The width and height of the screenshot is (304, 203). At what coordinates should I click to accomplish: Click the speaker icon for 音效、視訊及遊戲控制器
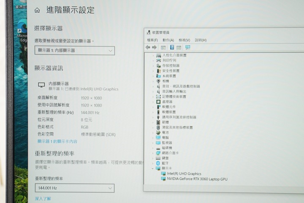click(x=158, y=86)
